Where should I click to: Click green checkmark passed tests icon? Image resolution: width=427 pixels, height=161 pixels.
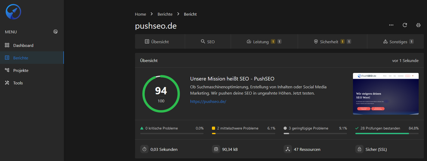pos(357,128)
